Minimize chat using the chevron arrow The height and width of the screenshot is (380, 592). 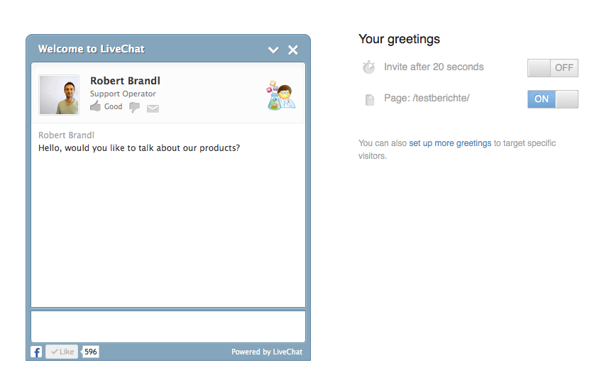(x=273, y=50)
